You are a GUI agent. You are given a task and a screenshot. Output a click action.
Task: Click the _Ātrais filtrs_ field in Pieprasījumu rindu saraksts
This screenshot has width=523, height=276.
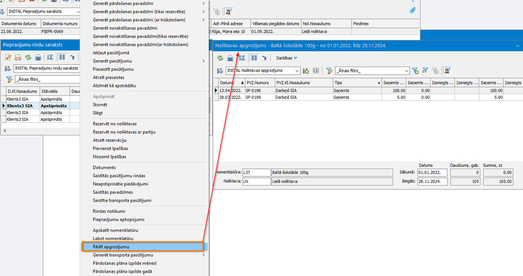click(47, 79)
